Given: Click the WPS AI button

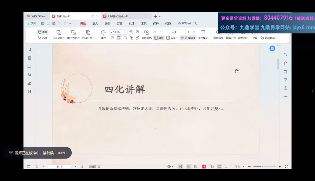Looking at the screenshot, I should 184,24.
